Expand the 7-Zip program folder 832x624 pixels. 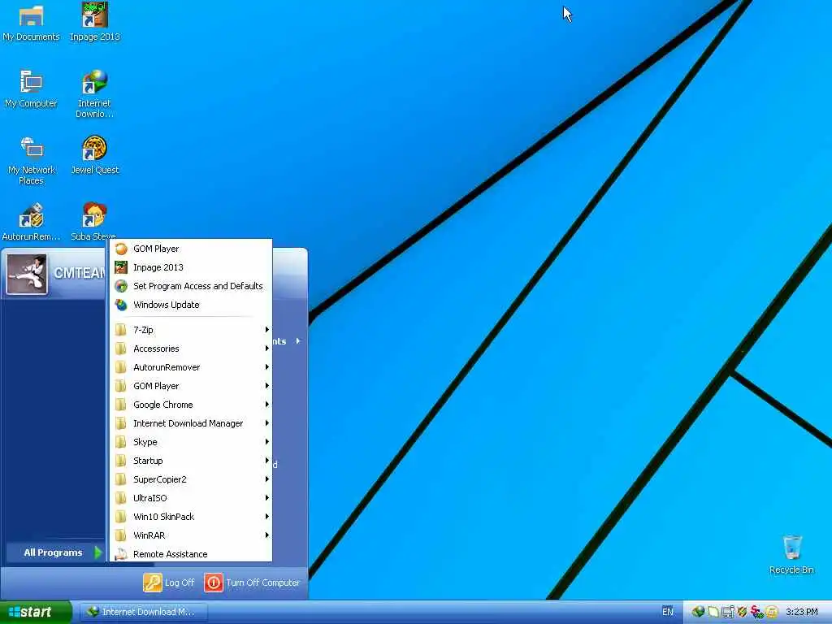pyautogui.click(x=191, y=330)
